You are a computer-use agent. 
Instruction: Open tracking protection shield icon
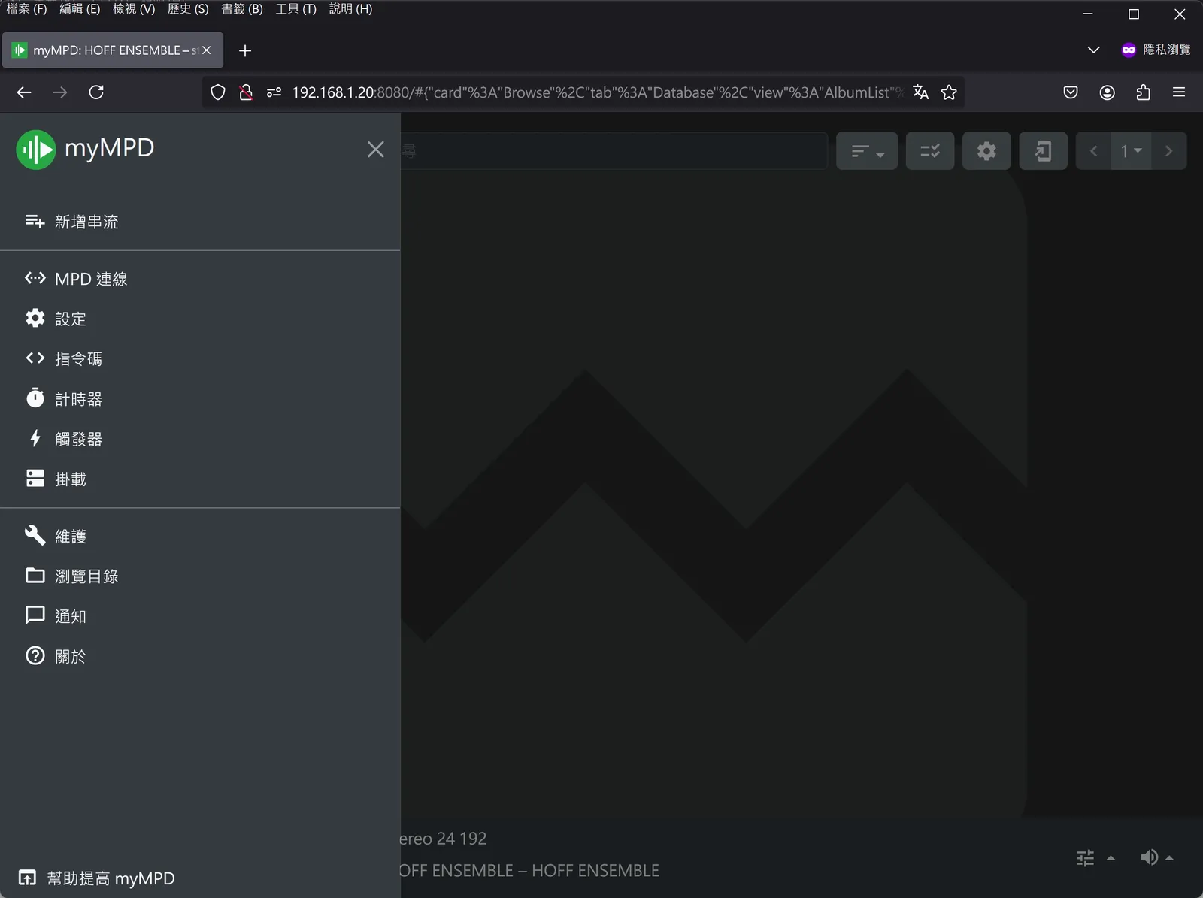[218, 92]
